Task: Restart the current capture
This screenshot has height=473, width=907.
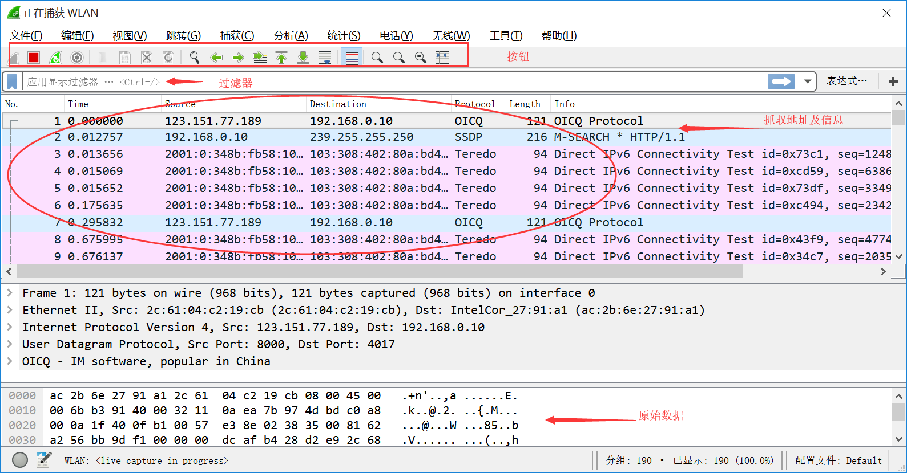Action: point(55,58)
